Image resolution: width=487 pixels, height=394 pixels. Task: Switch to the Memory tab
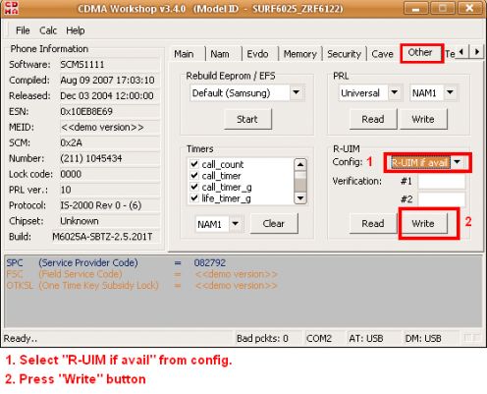(300, 54)
